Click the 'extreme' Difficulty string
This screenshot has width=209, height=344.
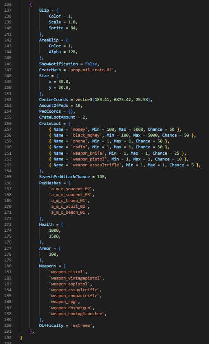[x=81, y=326]
